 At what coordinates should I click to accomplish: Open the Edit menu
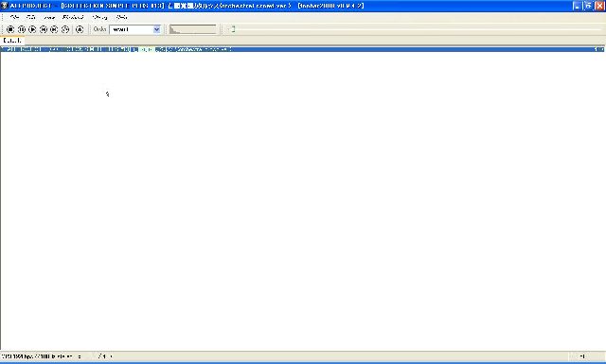point(31,17)
